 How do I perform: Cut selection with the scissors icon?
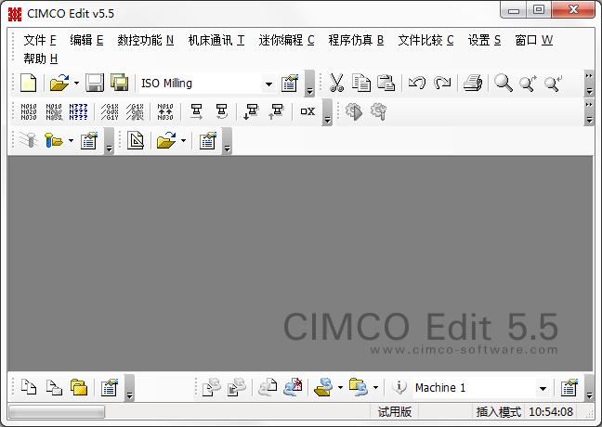336,83
